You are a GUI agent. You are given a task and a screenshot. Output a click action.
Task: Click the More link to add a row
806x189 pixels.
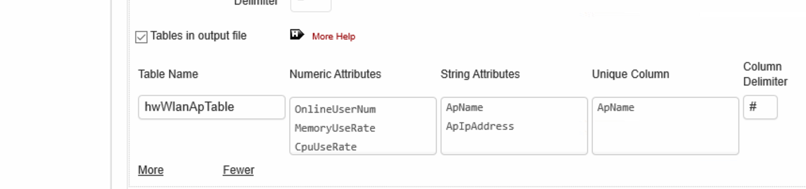pos(151,170)
